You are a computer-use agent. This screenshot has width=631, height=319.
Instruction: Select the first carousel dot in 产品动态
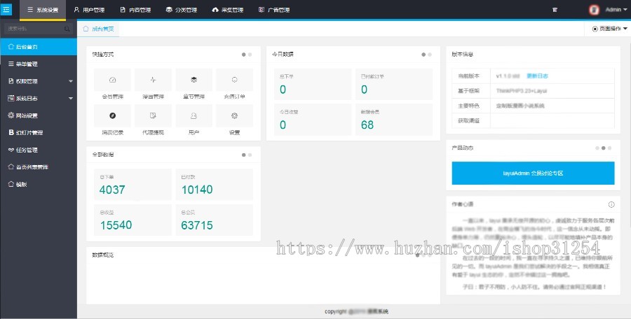597,148
